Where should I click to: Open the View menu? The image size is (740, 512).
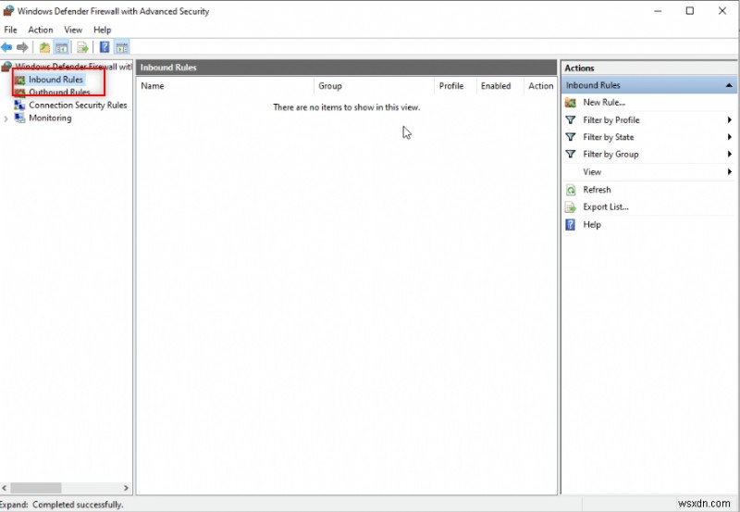pos(73,30)
